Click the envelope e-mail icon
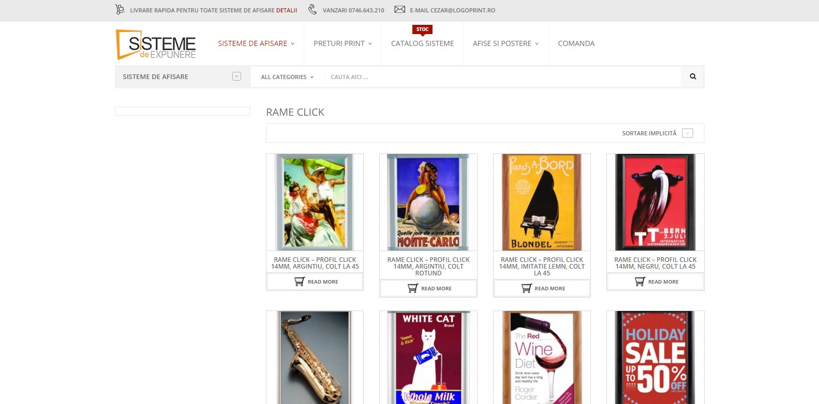Screen dimensions: 819x404 (x=399, y=9)
